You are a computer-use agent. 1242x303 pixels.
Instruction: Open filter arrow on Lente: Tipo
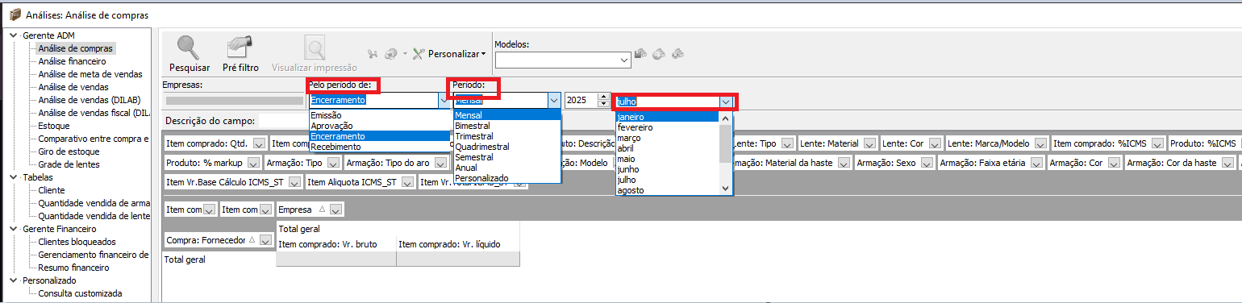point(786,143)
